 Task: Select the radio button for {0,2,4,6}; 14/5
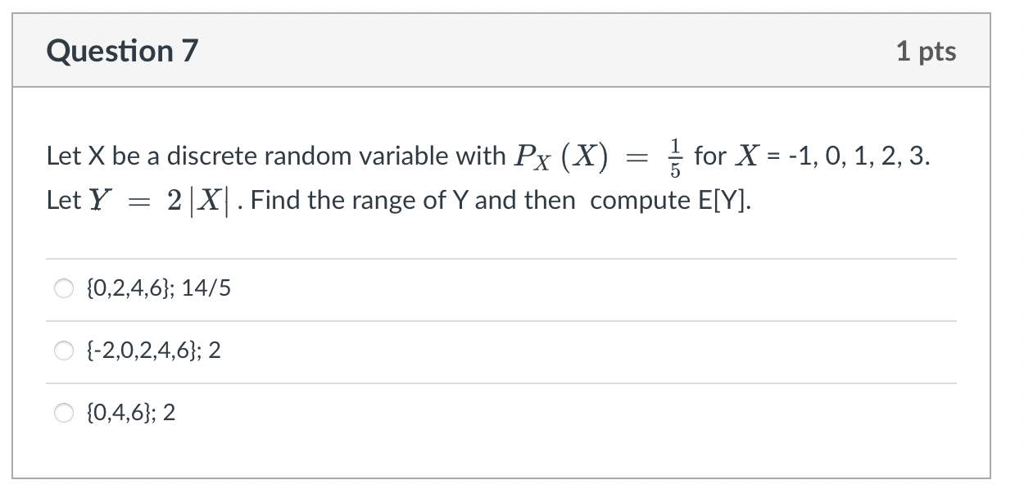click(x=64, y=287)
